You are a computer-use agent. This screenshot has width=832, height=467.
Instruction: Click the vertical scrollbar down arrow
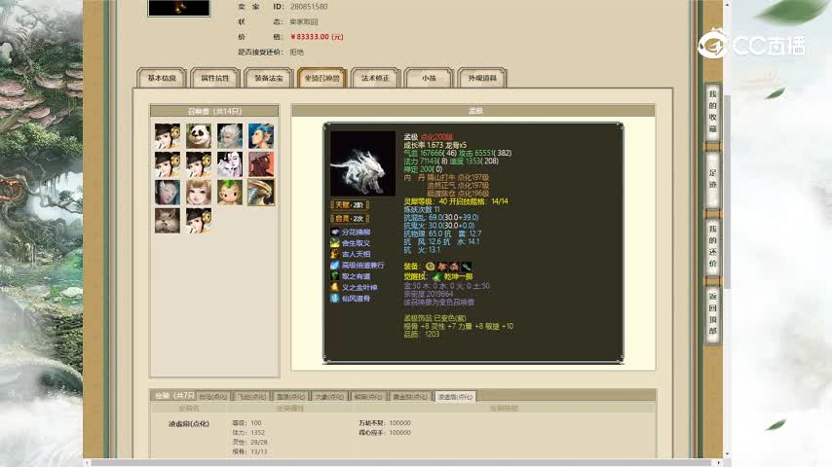point(728,454)
